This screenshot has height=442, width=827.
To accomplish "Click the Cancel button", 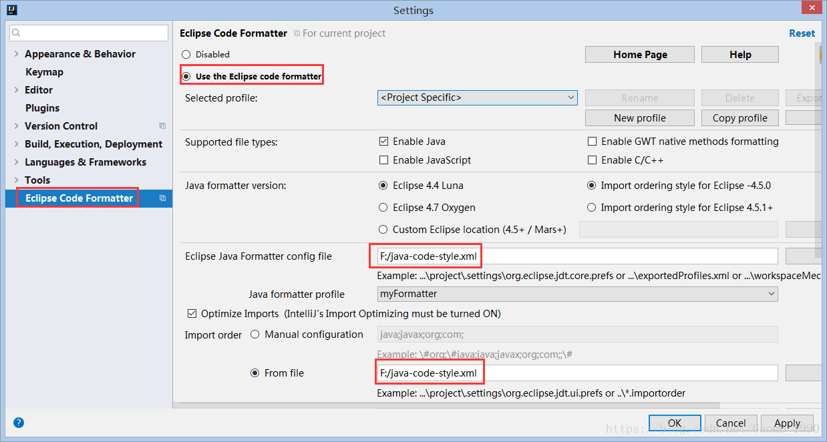I will [731, 423].
